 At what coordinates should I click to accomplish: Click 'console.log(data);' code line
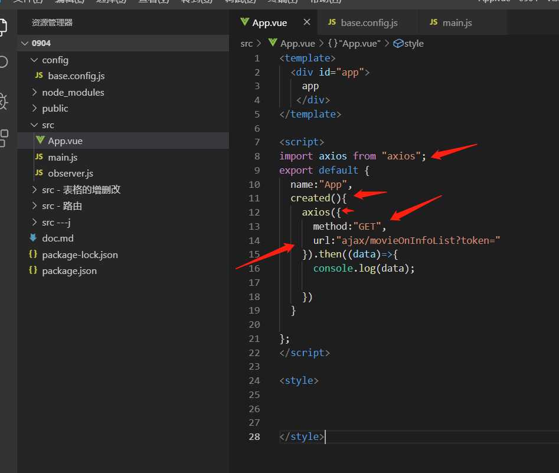click(364, 268)
